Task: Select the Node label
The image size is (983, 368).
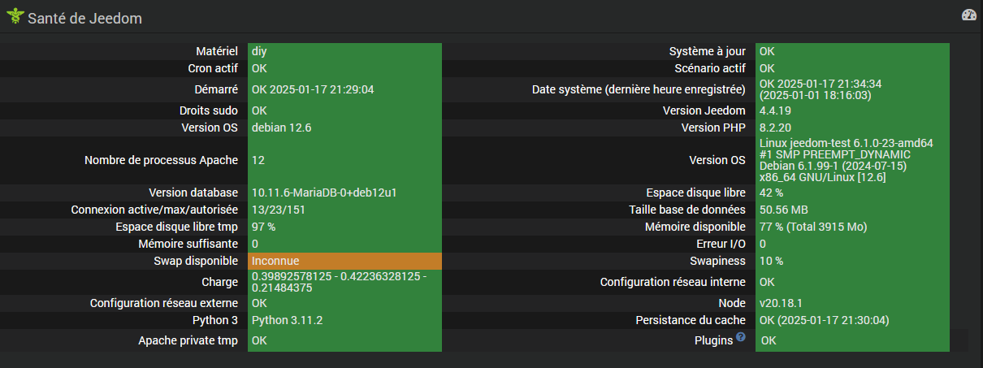Action: (x=732, y=303)
